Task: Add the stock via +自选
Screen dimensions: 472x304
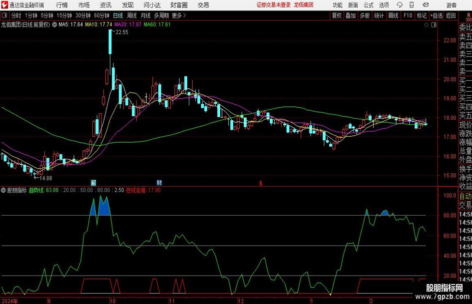Action: coord(436,15)
